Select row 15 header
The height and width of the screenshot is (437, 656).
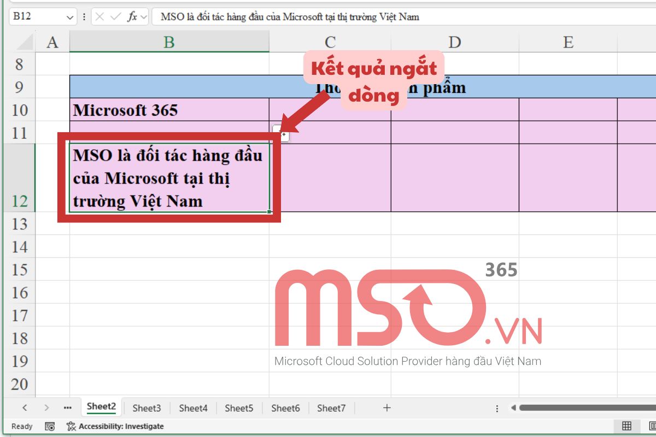(x=20, y=269)
